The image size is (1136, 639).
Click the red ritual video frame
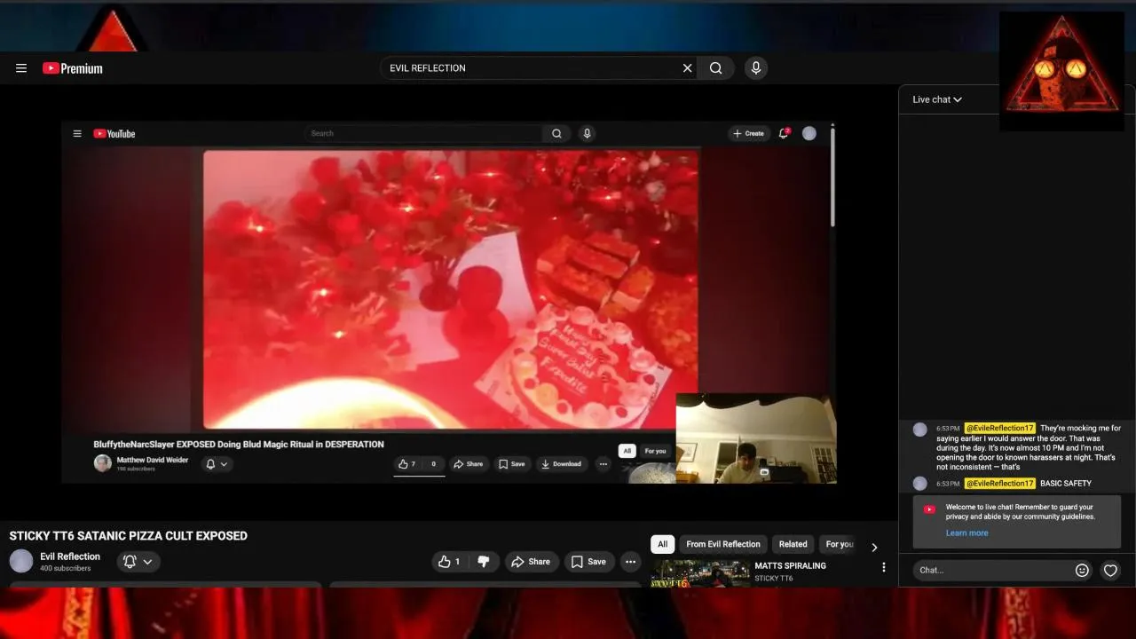[451, 289]
